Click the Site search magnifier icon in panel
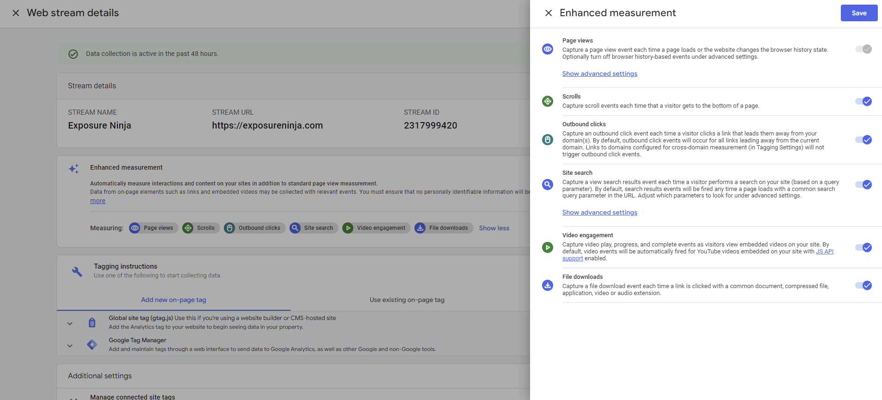The height and width of the screenshot is (400, 882). pos(548,185)
